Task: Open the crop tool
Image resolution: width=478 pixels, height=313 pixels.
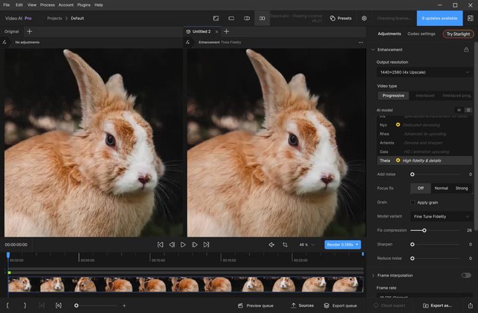Action: pos(285,245)
